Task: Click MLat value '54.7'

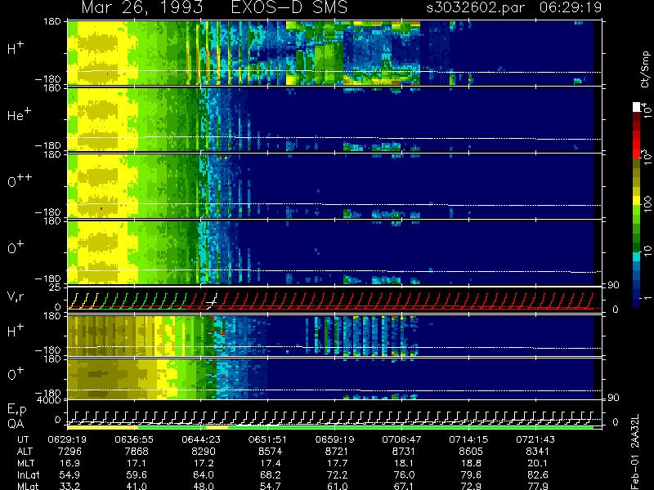Action: 271,486
